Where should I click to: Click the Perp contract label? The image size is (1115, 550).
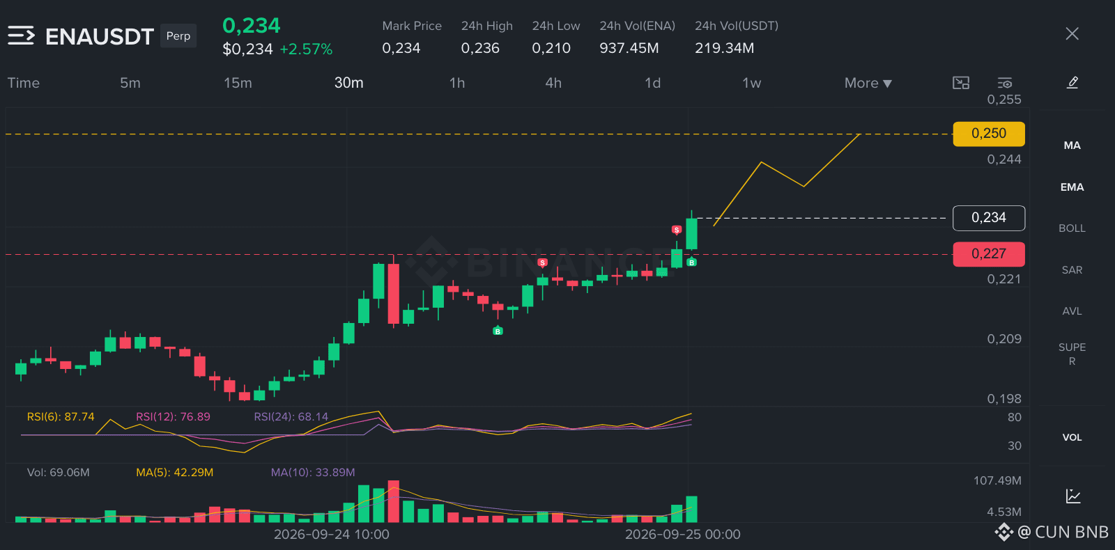[178, 36]
